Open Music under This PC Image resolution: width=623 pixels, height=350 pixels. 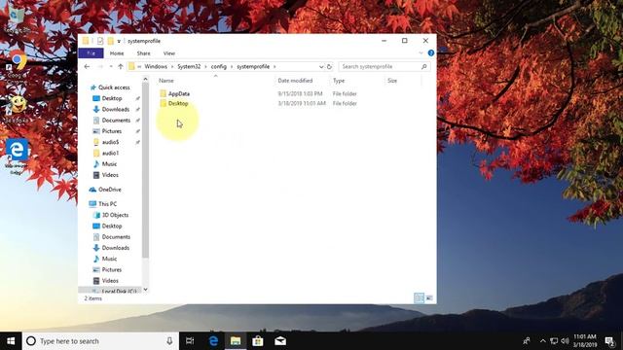[109, 259]
